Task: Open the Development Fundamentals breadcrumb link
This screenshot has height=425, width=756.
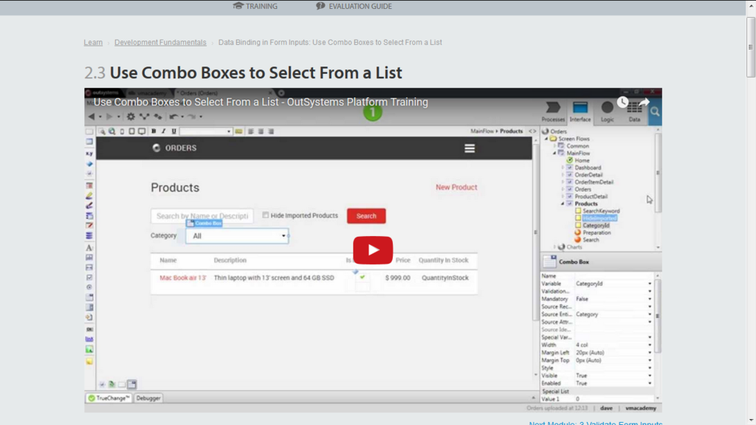Action: [160, 42]
